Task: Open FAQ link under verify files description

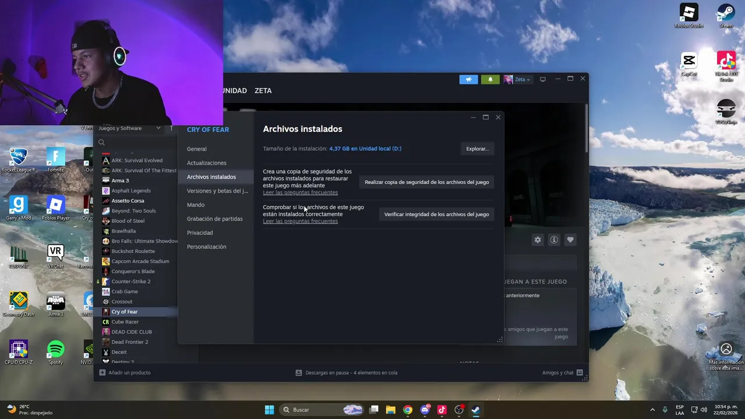Action: click(300, 221)
